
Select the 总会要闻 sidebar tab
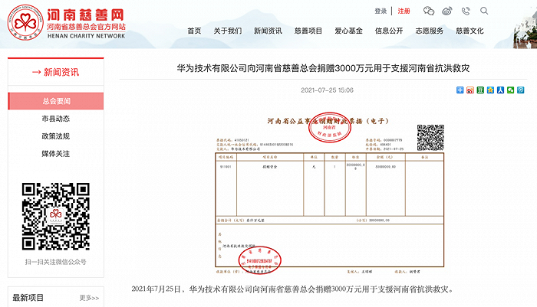56,101
